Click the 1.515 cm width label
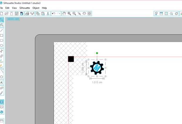This screenshot has width=182, height=124. tap(97, 82)
